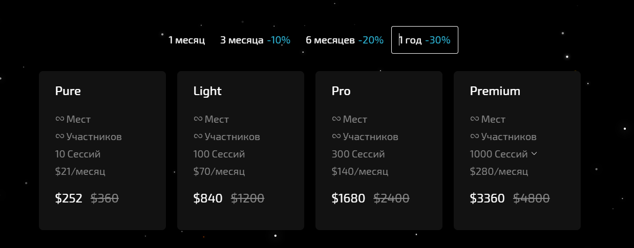This screenshot has width=634, height=248.
Task: Expand the 1000 Сессий dropdown chevron
Action: pos(534,153)
